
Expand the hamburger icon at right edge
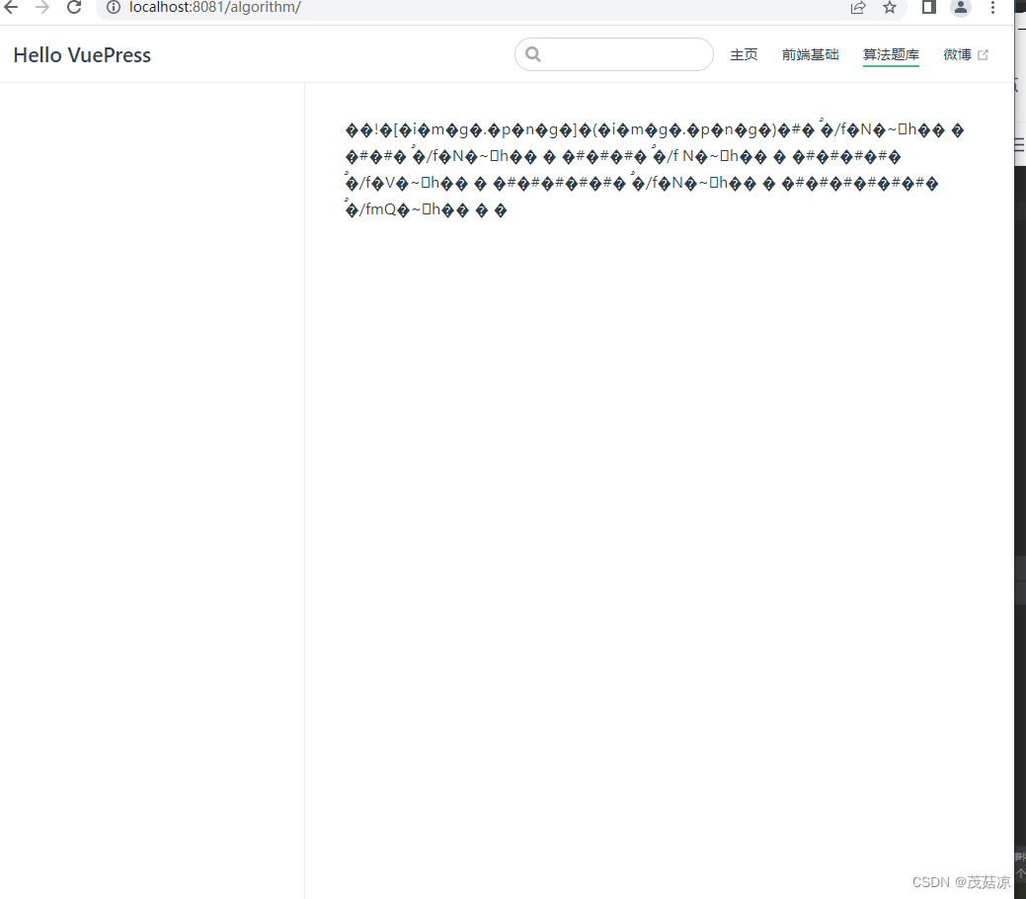1018,143
